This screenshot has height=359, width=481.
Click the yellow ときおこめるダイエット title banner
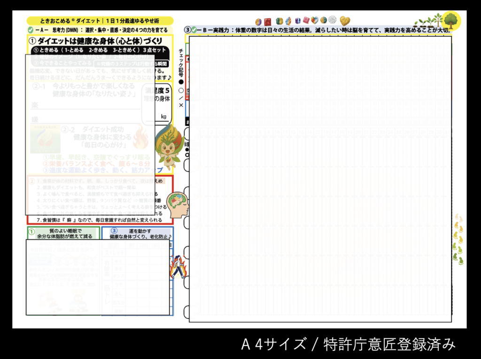click(x=100, y=21)
